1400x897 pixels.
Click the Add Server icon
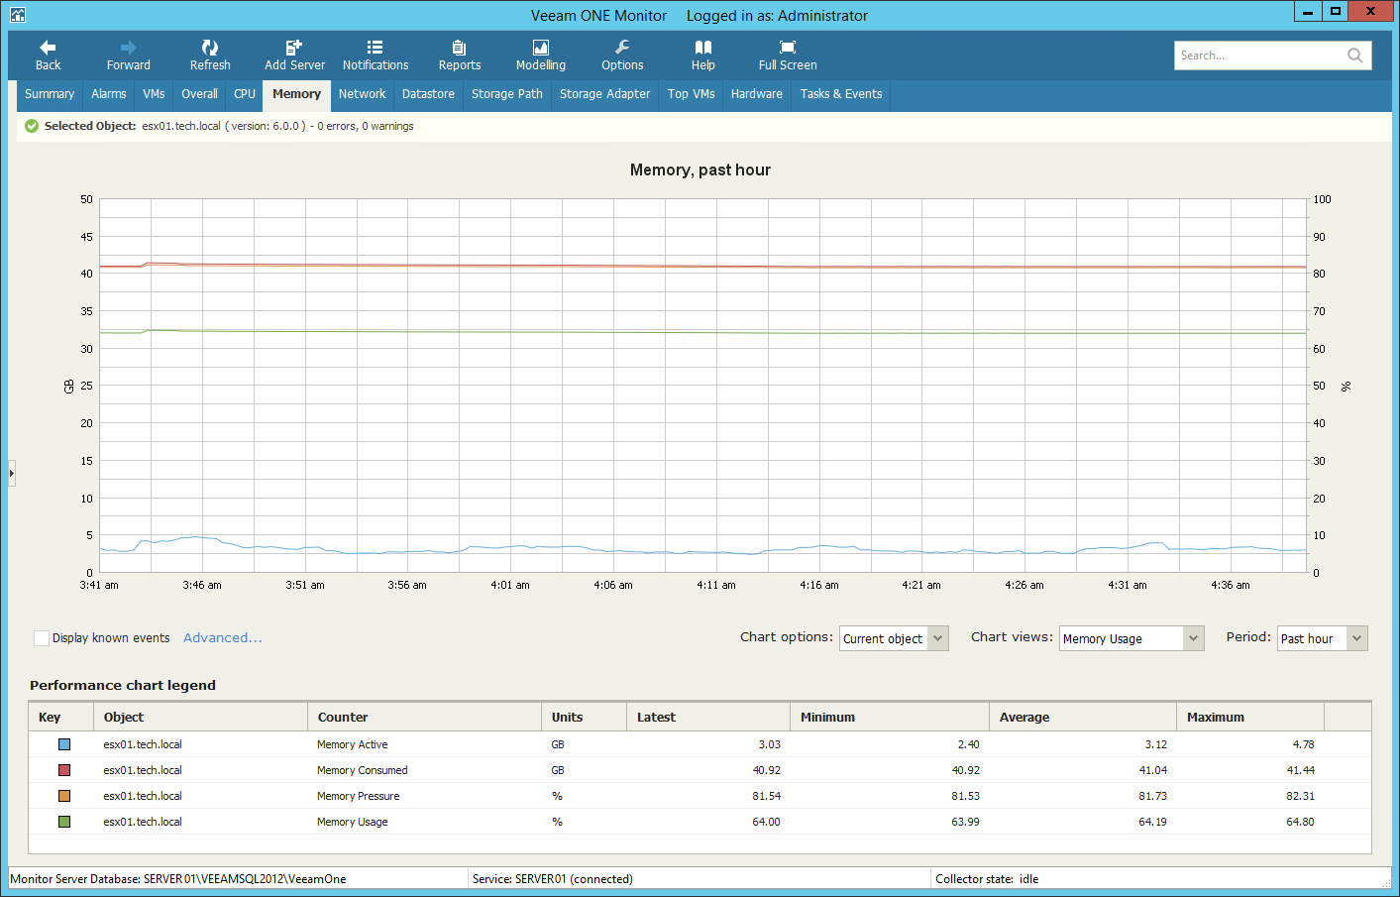tap(294, 47)
